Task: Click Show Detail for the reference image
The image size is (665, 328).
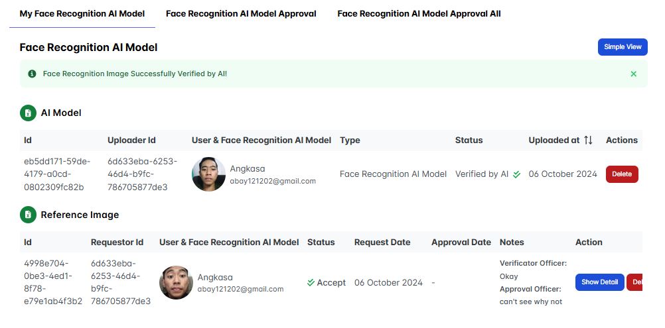Action: point(599,282)
